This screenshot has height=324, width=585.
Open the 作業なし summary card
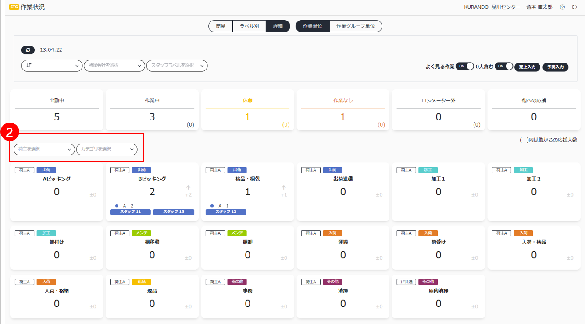coord(343,110)
